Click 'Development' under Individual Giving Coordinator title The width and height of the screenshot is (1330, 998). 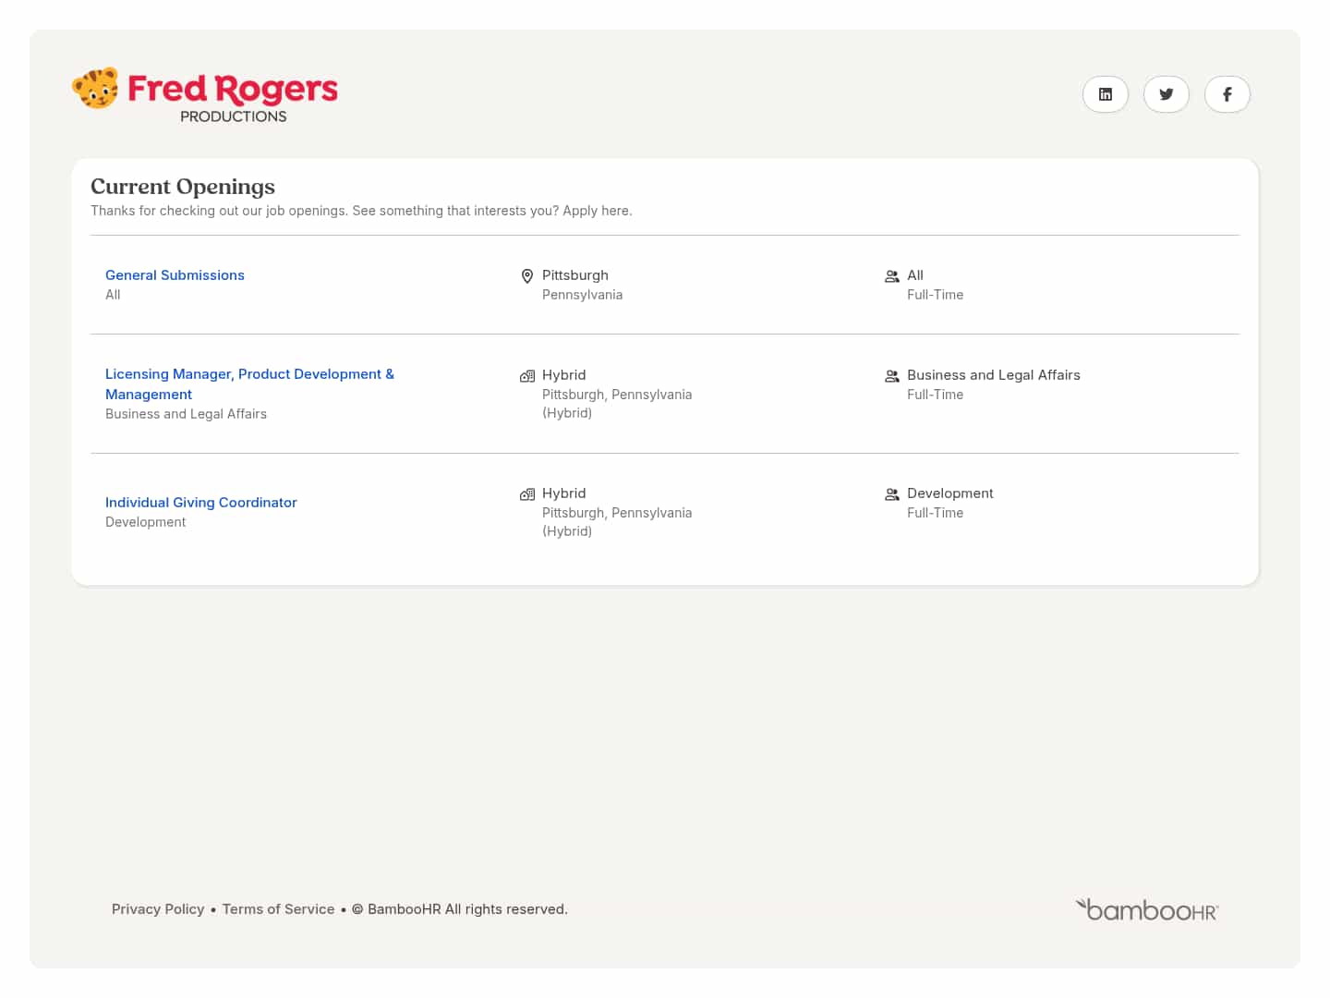click(145, 522)
